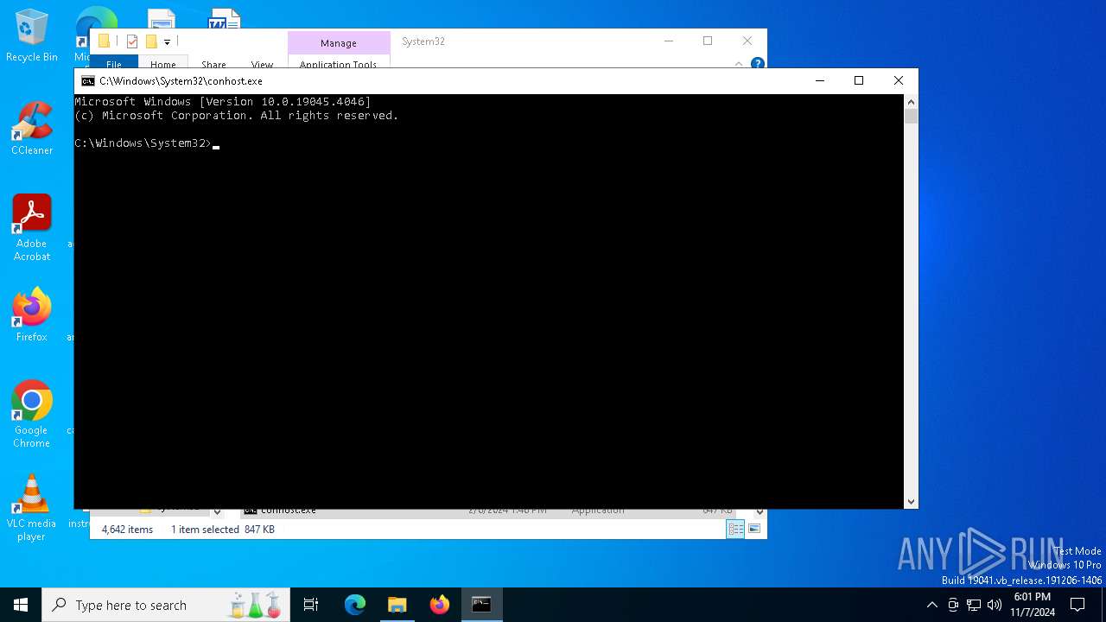Click the '4,642 items' status text
Screen dimensions: 1106x622
point(127,530)
